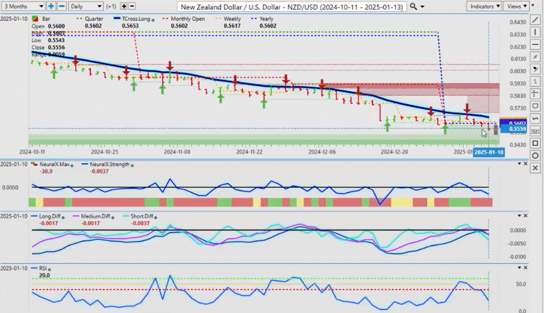Click the info dot next to Short.Diff
This screenshot has width=544, height=313.
[x=156, y=217]
